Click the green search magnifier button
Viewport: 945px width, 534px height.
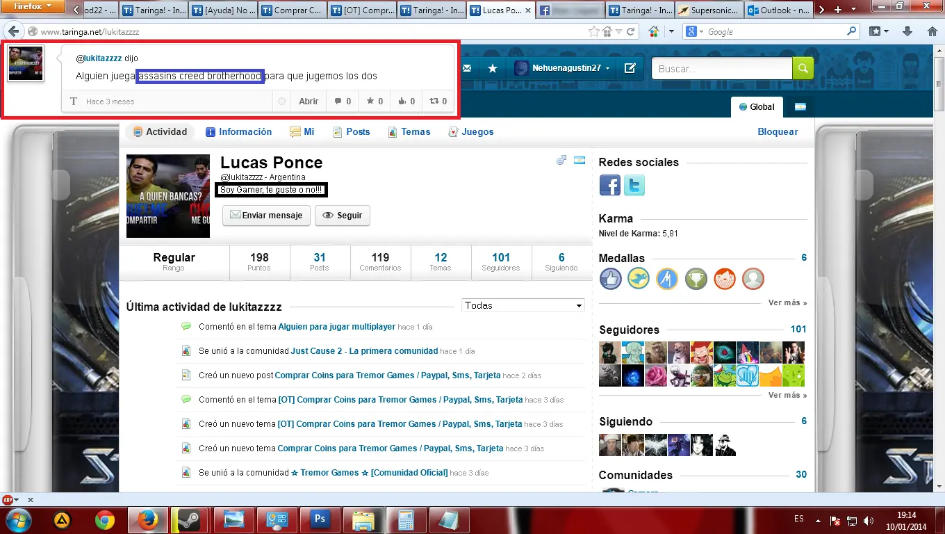point(803,68)
